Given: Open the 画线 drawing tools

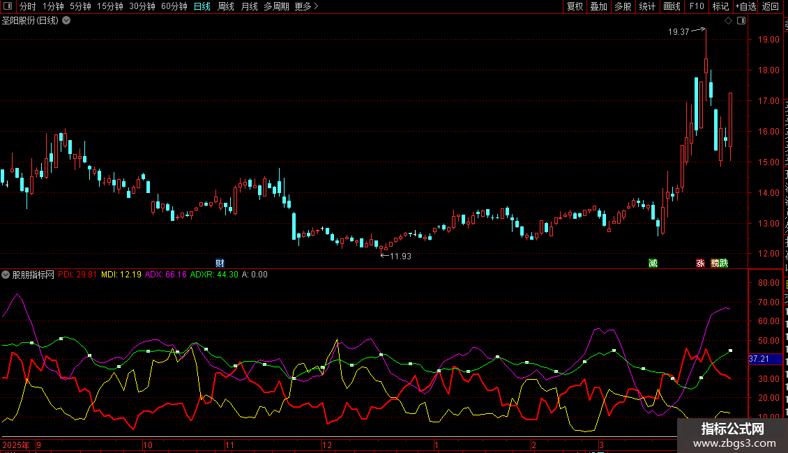Looking at the screenshot, I should 672,6.
